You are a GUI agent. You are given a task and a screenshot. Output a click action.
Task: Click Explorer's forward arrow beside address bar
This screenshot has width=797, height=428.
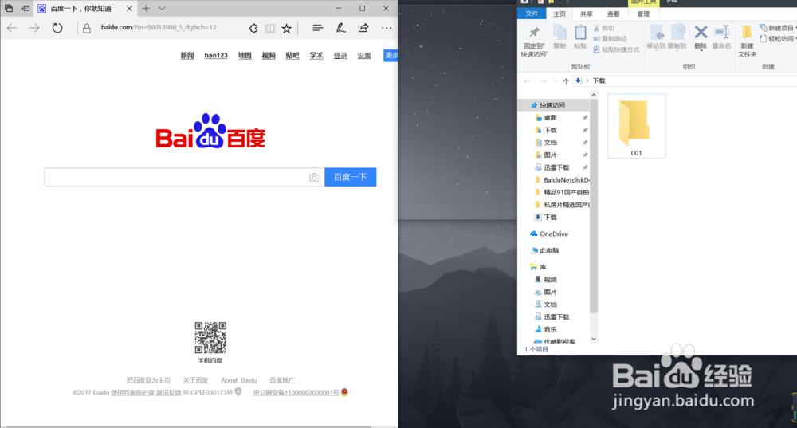click(543, 81)
